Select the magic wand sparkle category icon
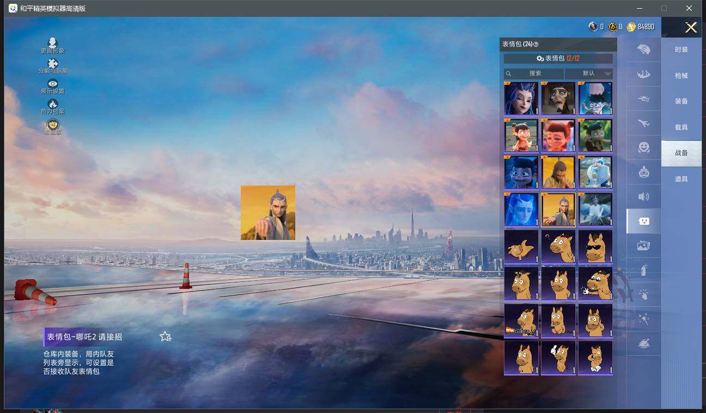The image size is (706, 413). point(644,319)
